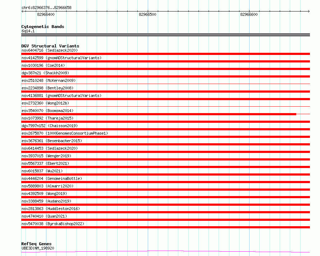
Task: Click the DGV Structural Variants track title
Action: click(50, 46)
